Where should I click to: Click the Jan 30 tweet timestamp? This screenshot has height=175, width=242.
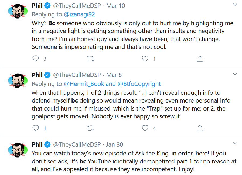pos(114,144)
